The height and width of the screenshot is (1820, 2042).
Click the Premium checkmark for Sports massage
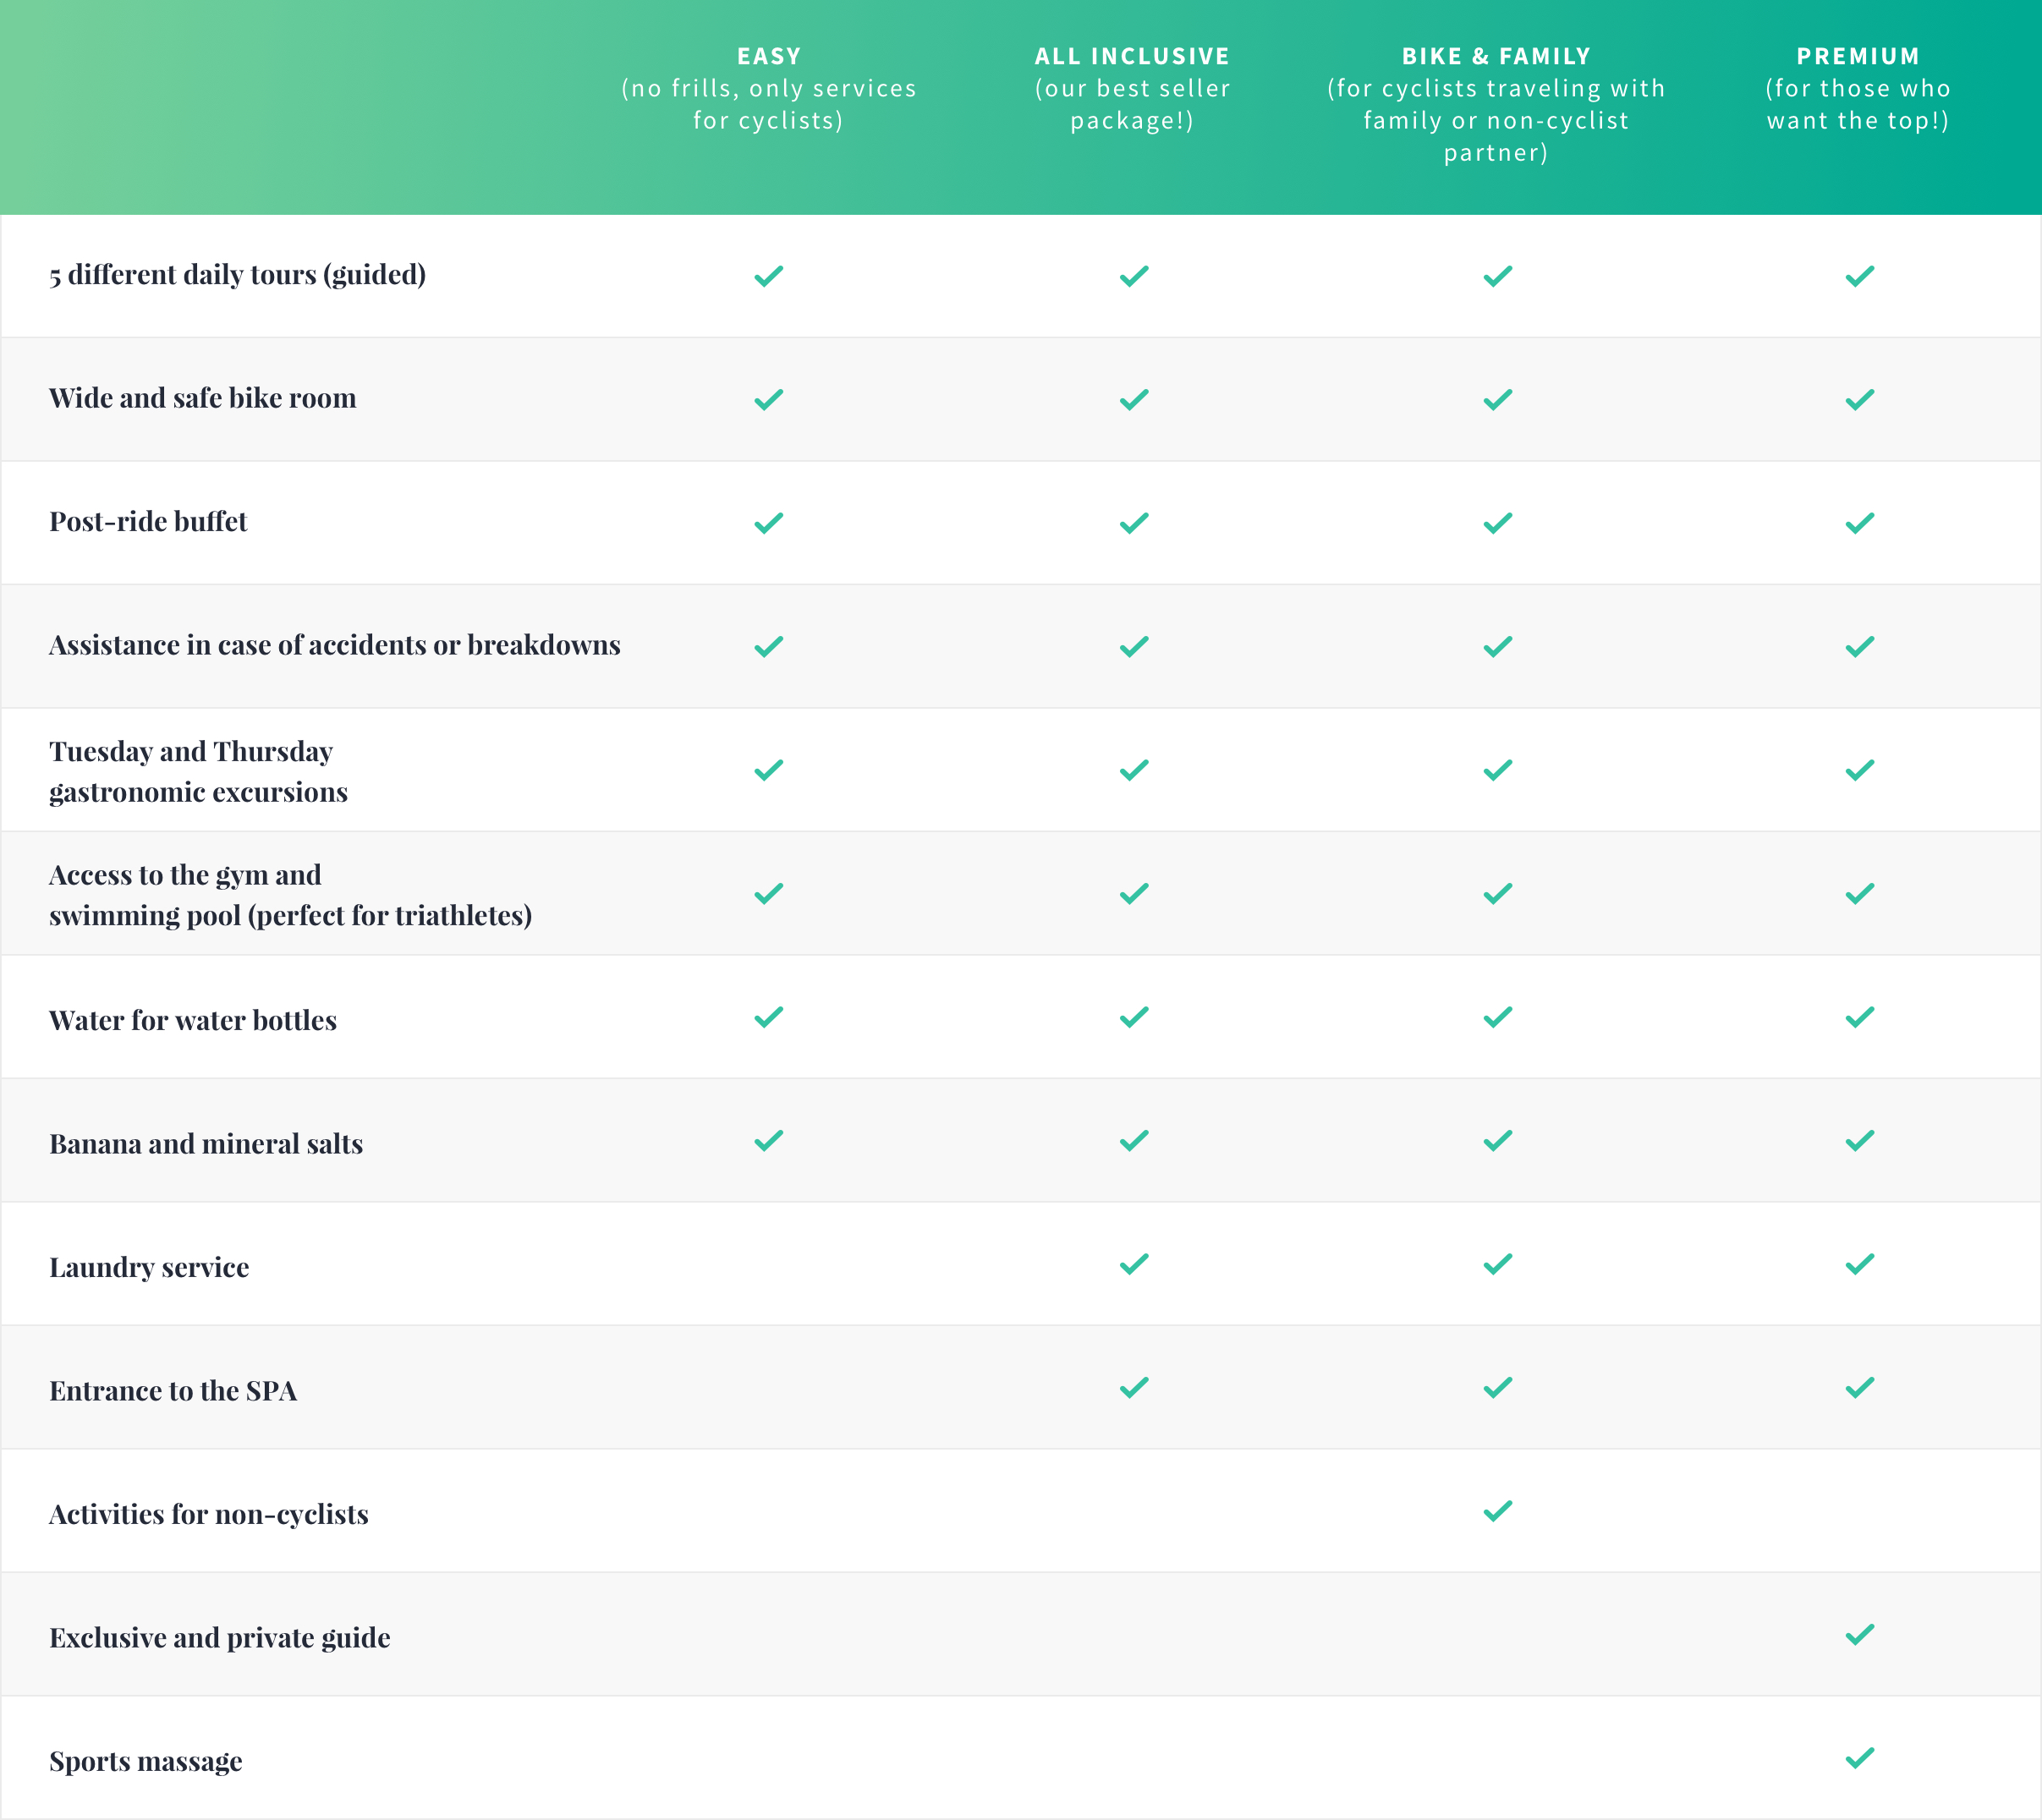1859,1758
